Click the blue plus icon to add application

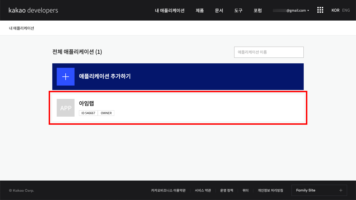coord(66,77)
